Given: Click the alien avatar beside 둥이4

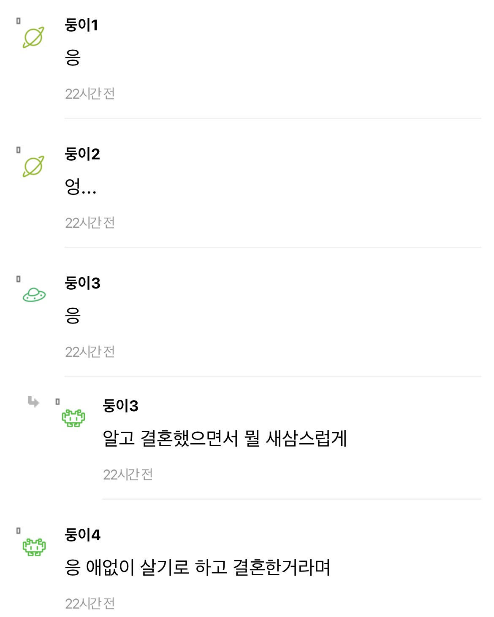Looking at the screenshot, I should click(x=34, y=547).
